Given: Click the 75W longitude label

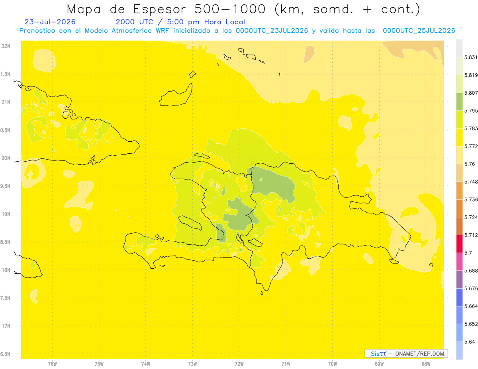Looking at the screenshot, I should tap(99, 364).
